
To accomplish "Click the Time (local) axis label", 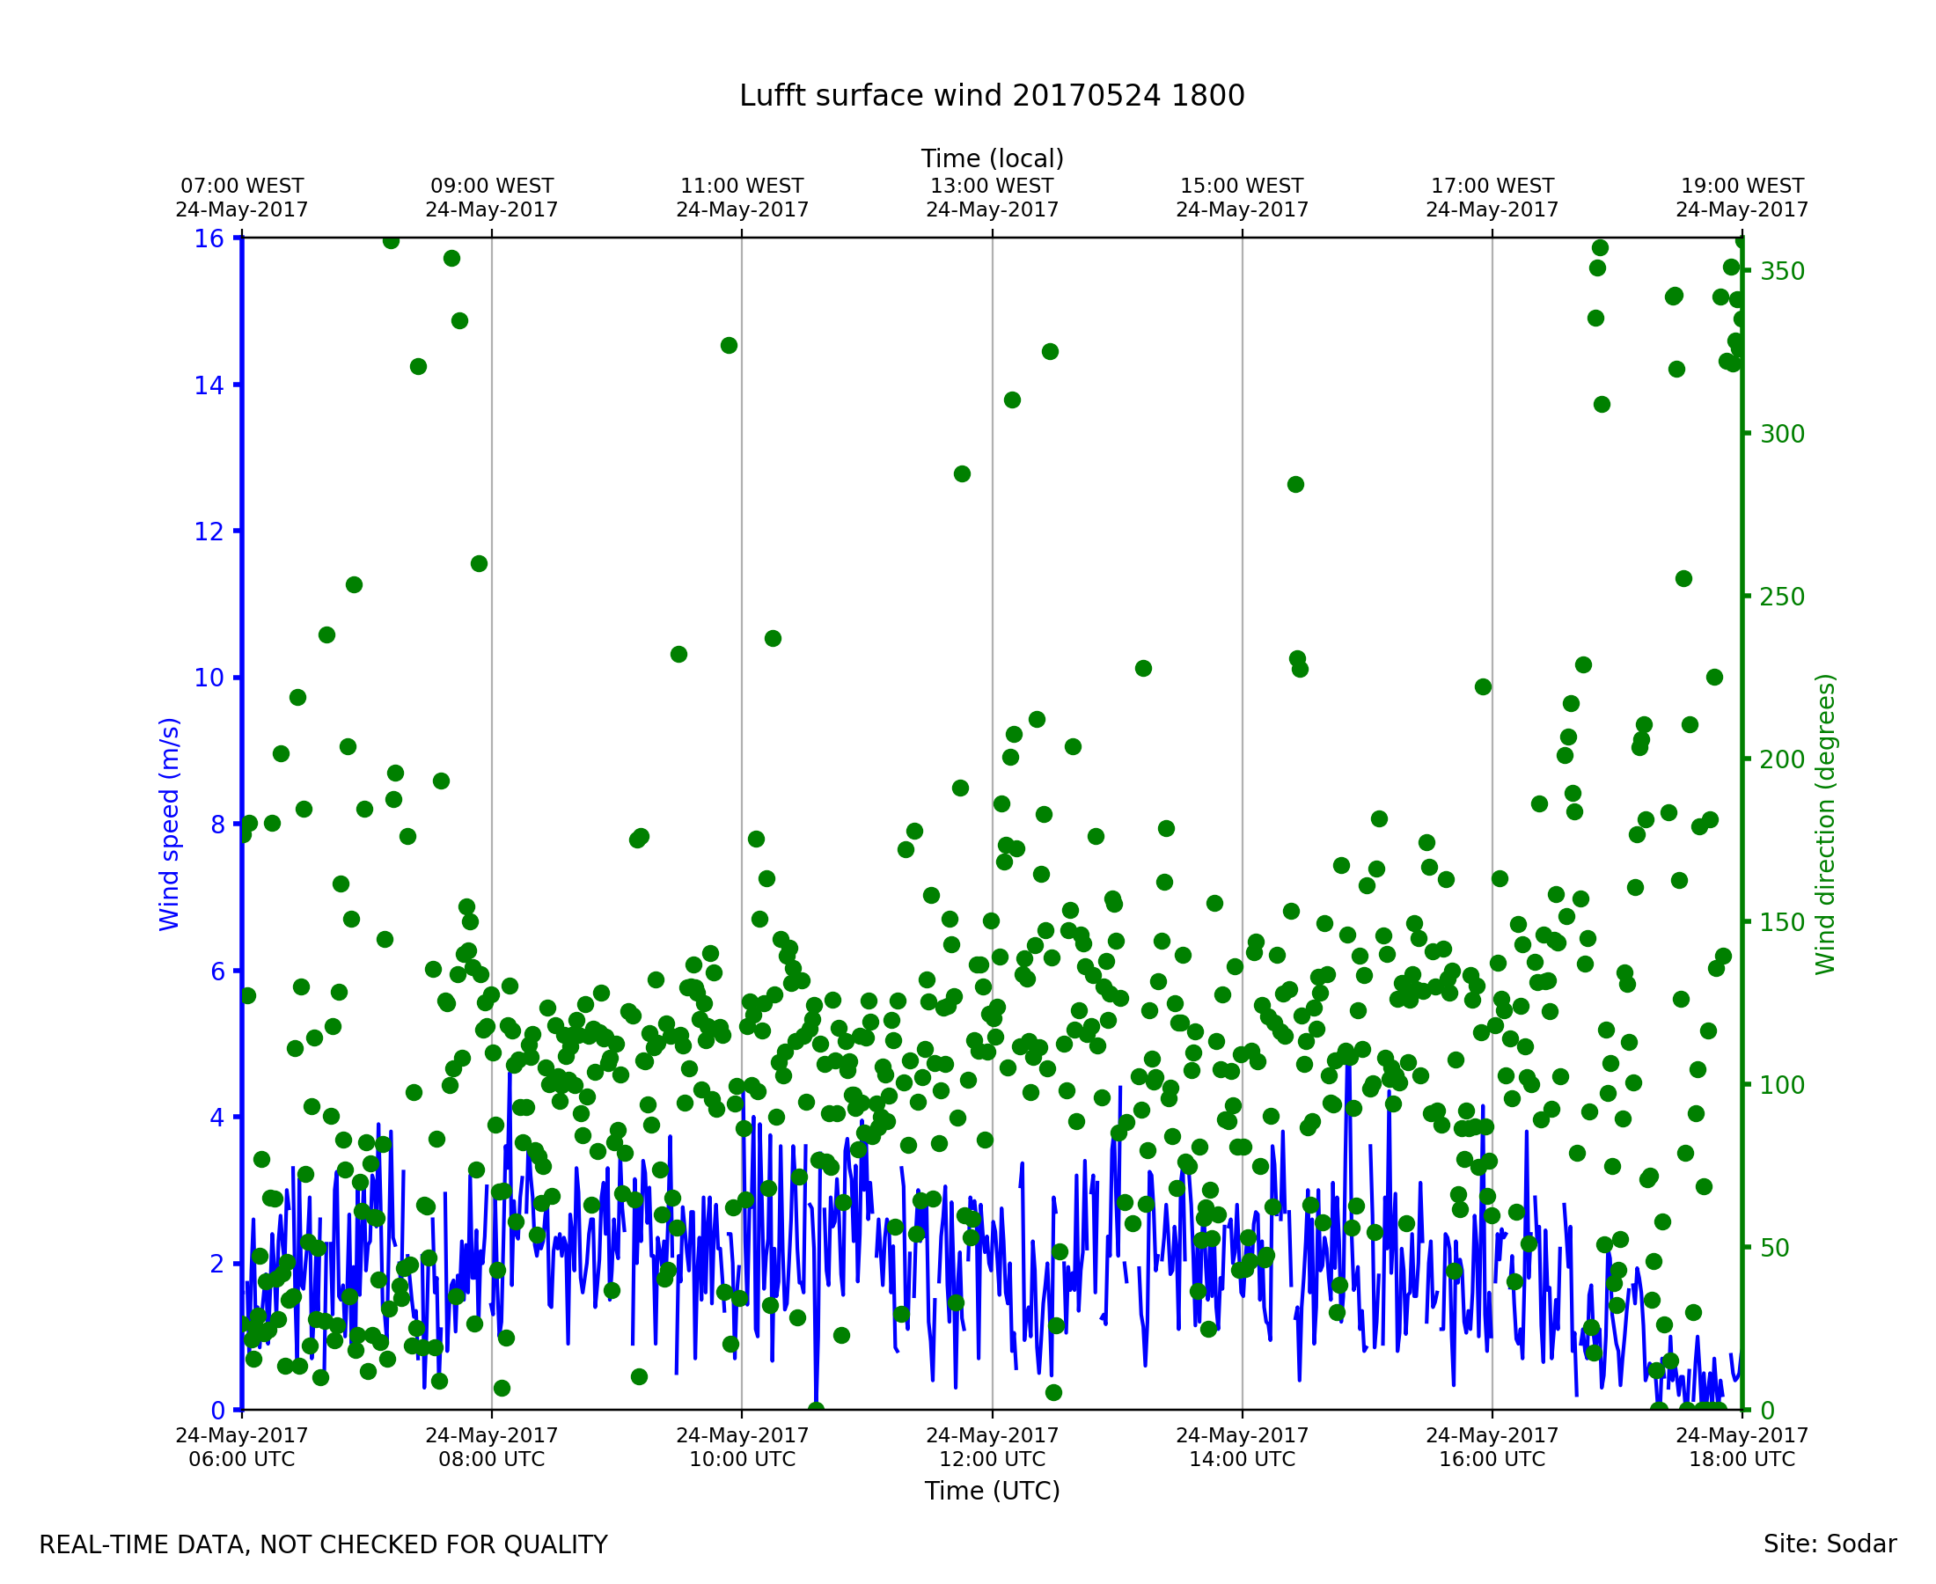I will point(992,158).
